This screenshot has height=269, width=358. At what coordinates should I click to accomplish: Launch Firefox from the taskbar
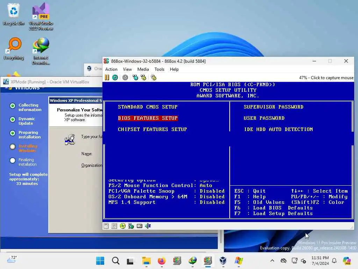[162, 261]
